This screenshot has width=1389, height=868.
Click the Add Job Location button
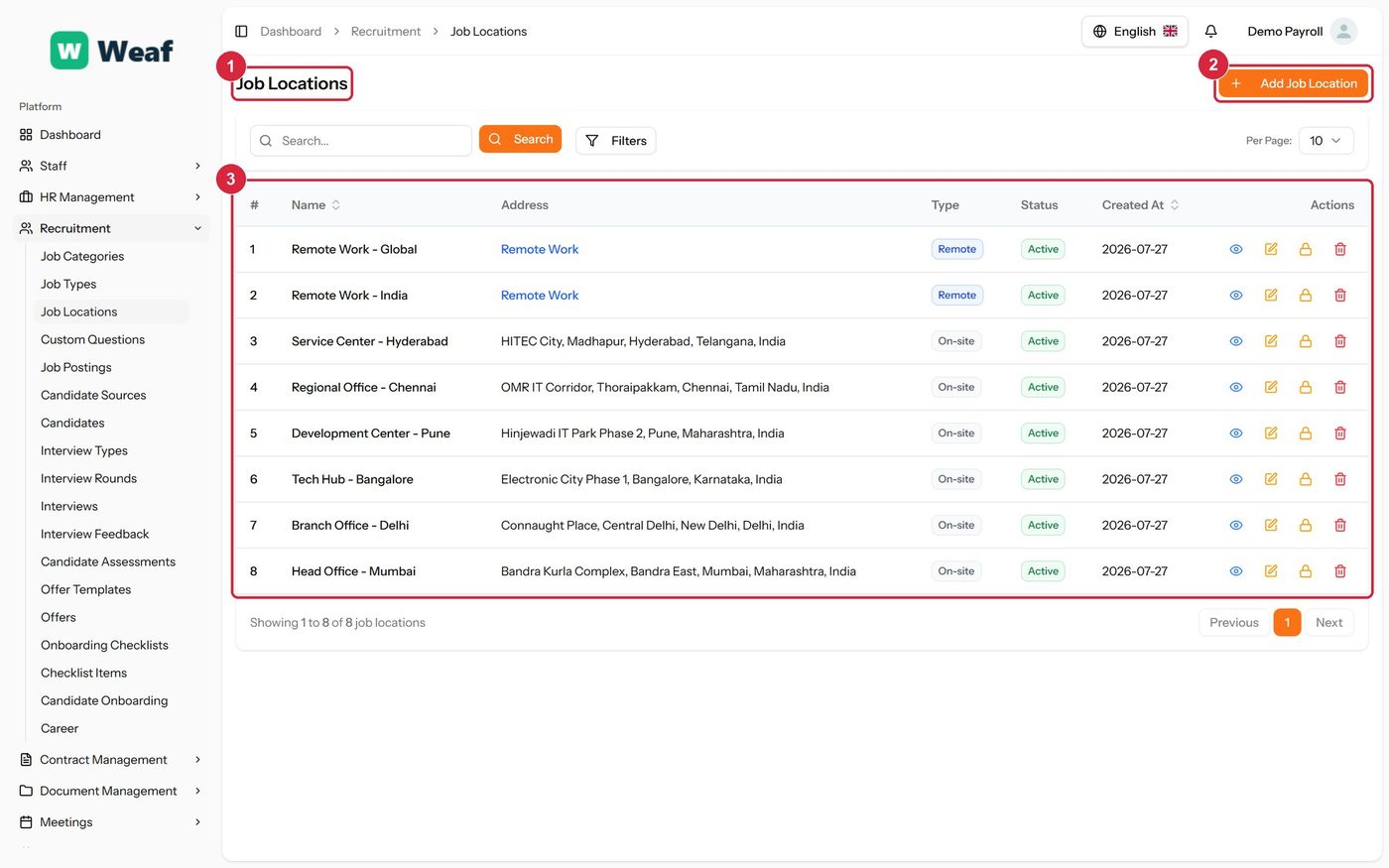coord(1293,84)
